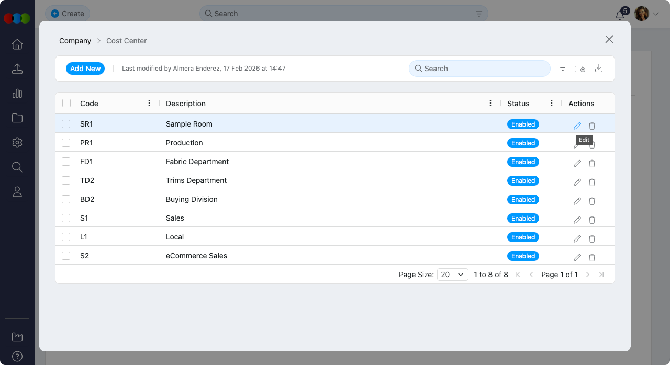Click the Add New button
670x365 pixels.
pyautogui.click(x=85, y=69)
